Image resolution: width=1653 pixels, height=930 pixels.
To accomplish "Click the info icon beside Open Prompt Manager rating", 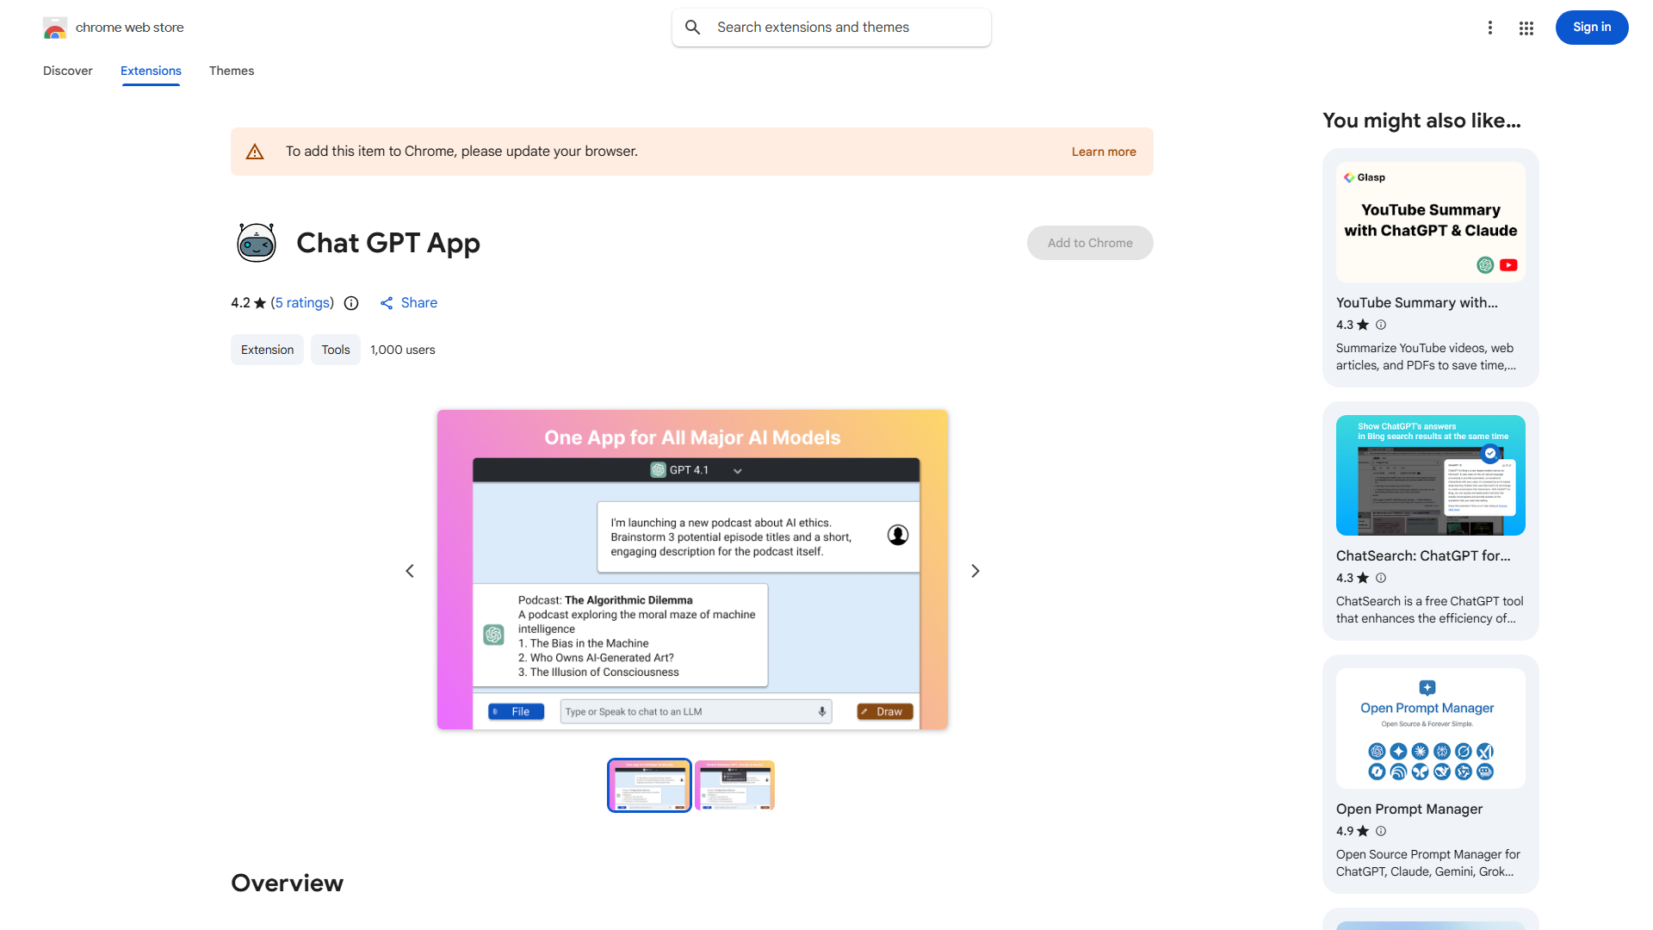I will (1380, 831).
